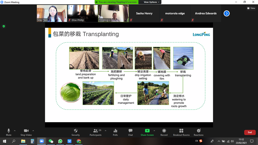The image size is (258, 145).
Task: Toggle the microphone Mute button
Action: click(x=9, y=132)
